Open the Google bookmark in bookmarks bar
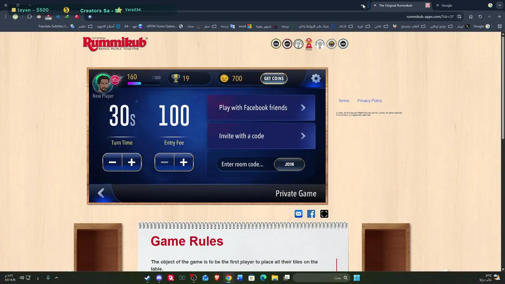This screenshot has width=505, height=284. point(481,26)
